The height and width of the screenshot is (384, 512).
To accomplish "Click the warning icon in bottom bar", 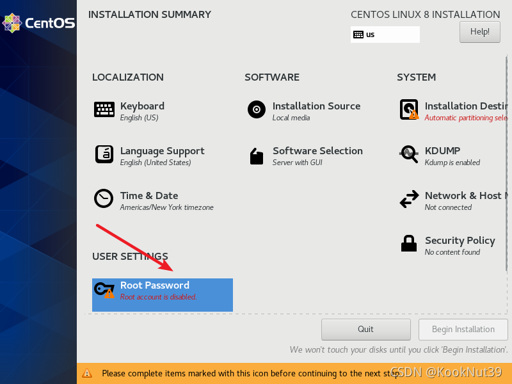I will 87,373.
